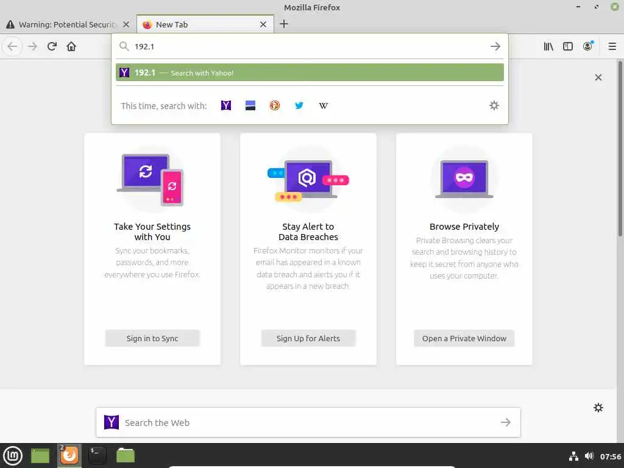Screen dimensions: 624x468
Task: Click the Stay Alert to Data Breaches heading
Action: click(308, 232)
